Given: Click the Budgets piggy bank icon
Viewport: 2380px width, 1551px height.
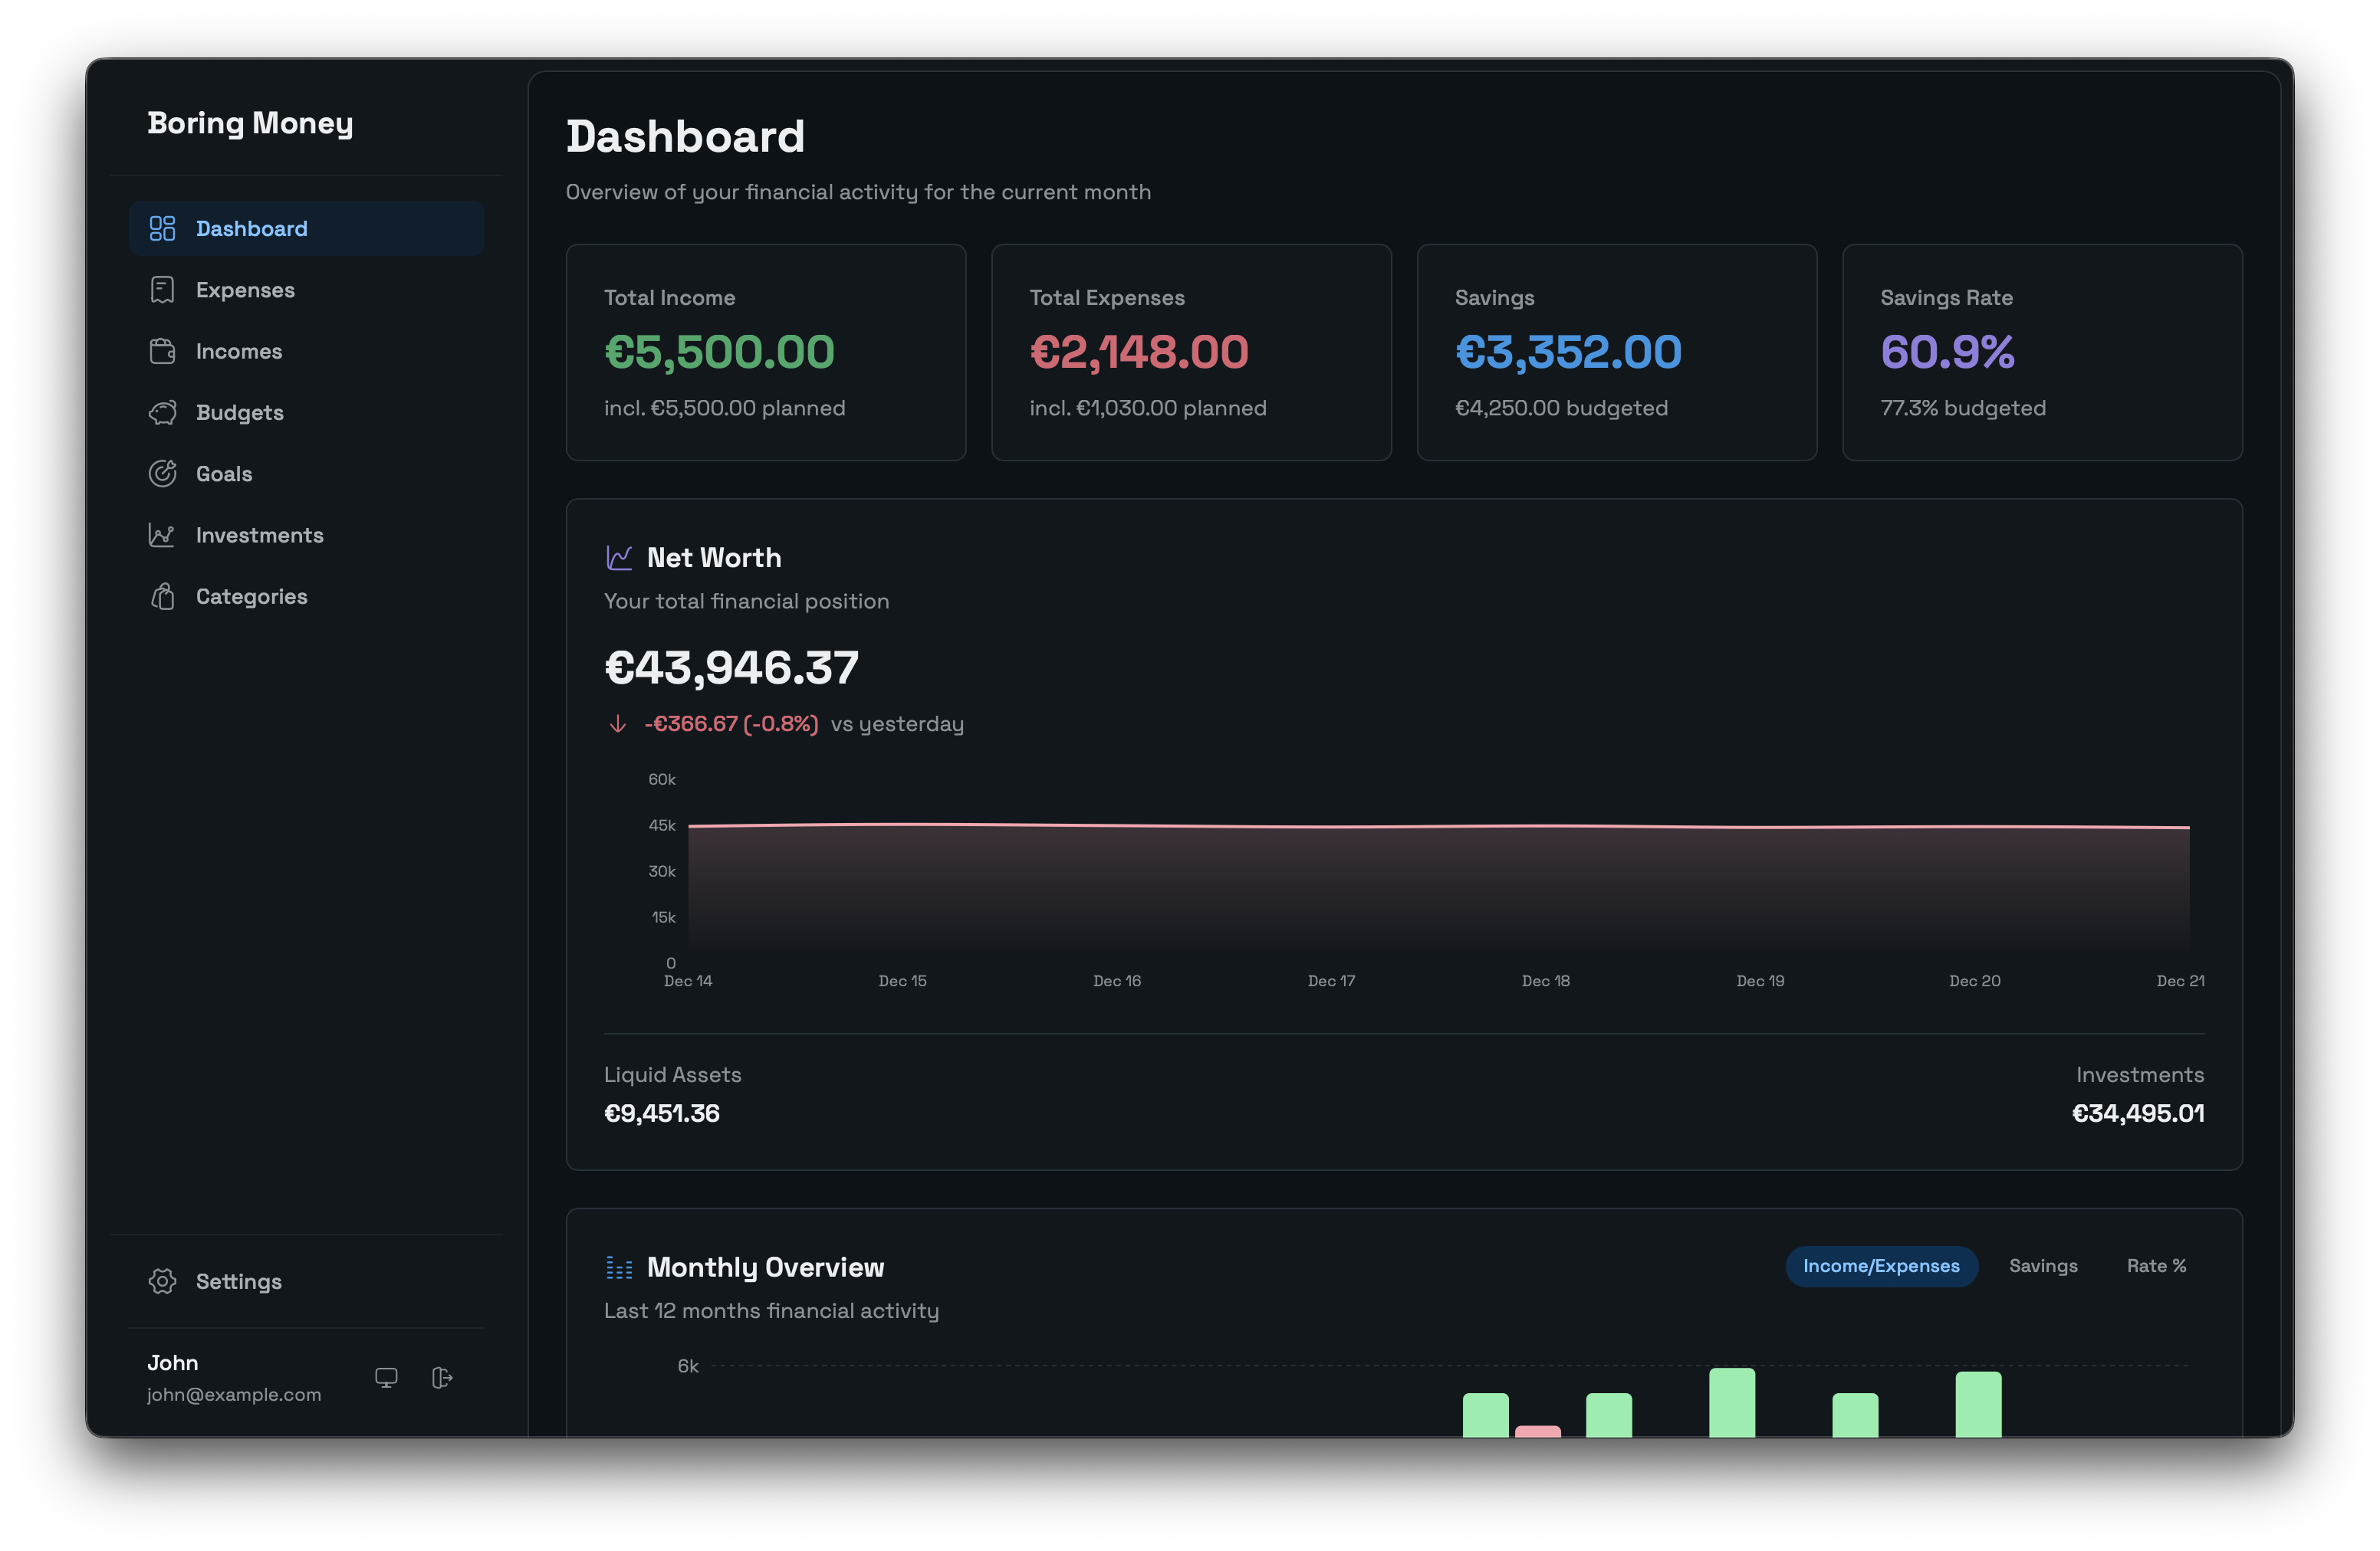Looking at the screenshot, I should 162,413.
